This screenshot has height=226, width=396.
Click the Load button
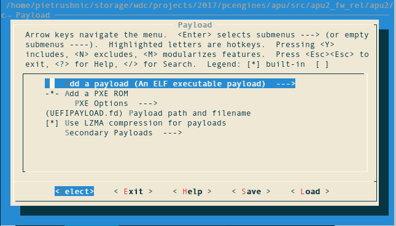pyautogui.click(x=310, y=192)
